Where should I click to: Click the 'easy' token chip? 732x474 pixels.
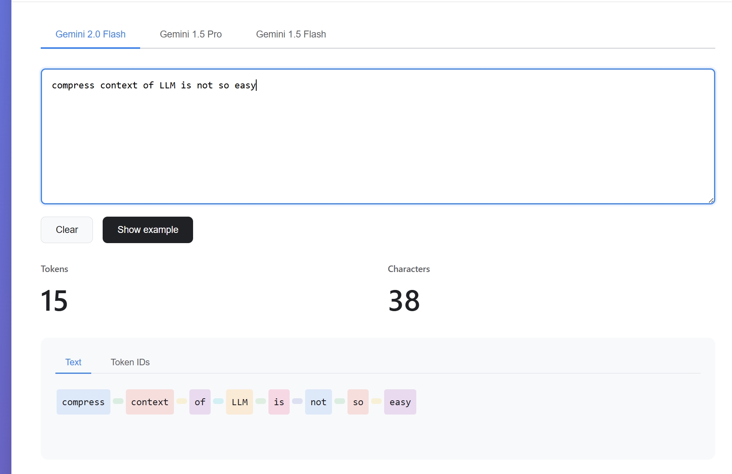click(400, 402)
